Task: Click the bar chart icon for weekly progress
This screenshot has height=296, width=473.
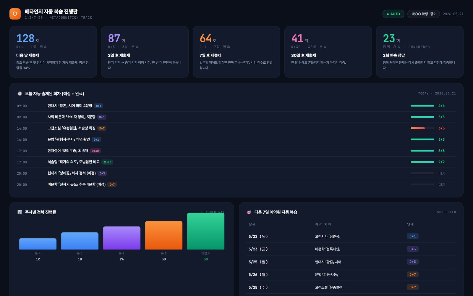Action: (20, 212)
